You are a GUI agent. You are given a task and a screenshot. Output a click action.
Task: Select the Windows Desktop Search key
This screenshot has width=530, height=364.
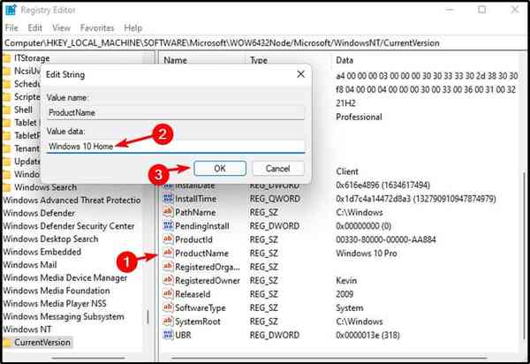pyautogui.click(x=50, y=239)
